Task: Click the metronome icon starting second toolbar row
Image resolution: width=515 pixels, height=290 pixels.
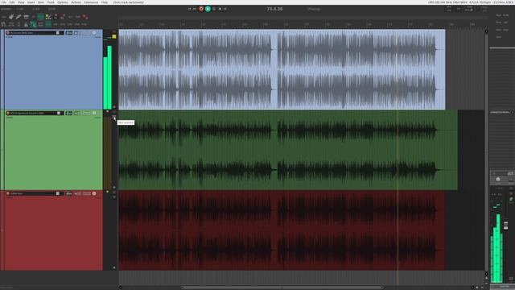Action: (x=3, y=24)
